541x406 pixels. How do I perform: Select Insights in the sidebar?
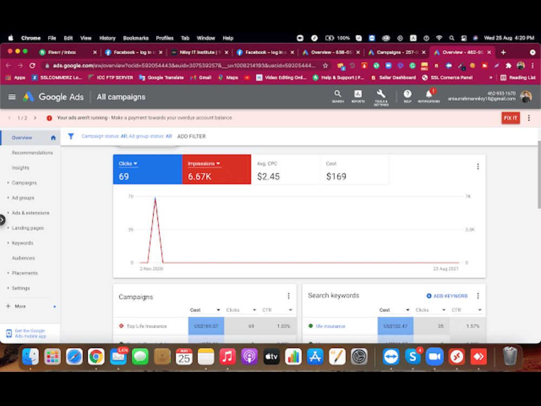click(21, 168)
